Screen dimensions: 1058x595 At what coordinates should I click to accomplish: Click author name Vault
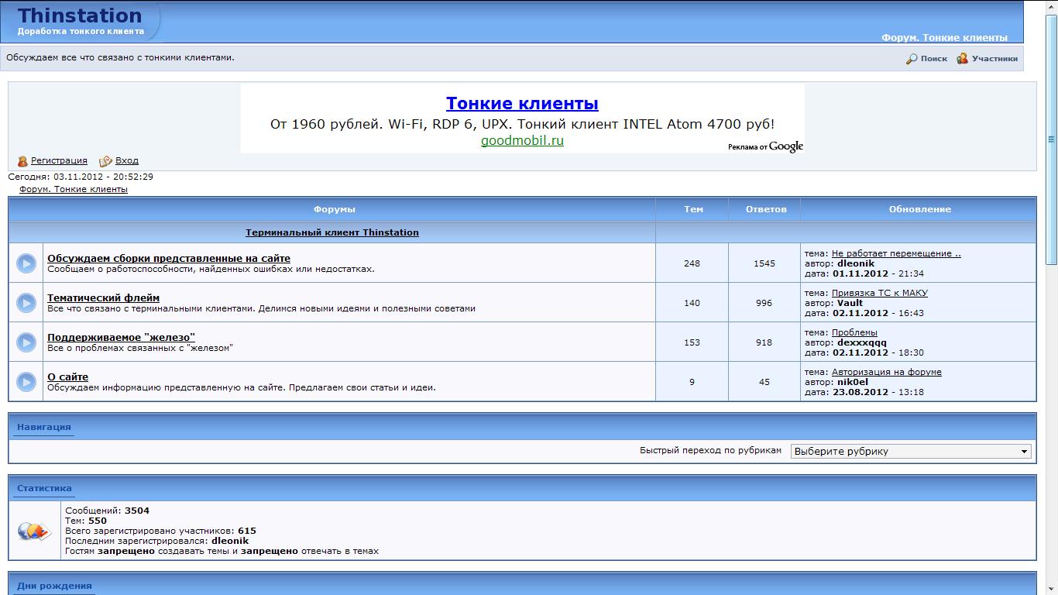coord(850,303)
